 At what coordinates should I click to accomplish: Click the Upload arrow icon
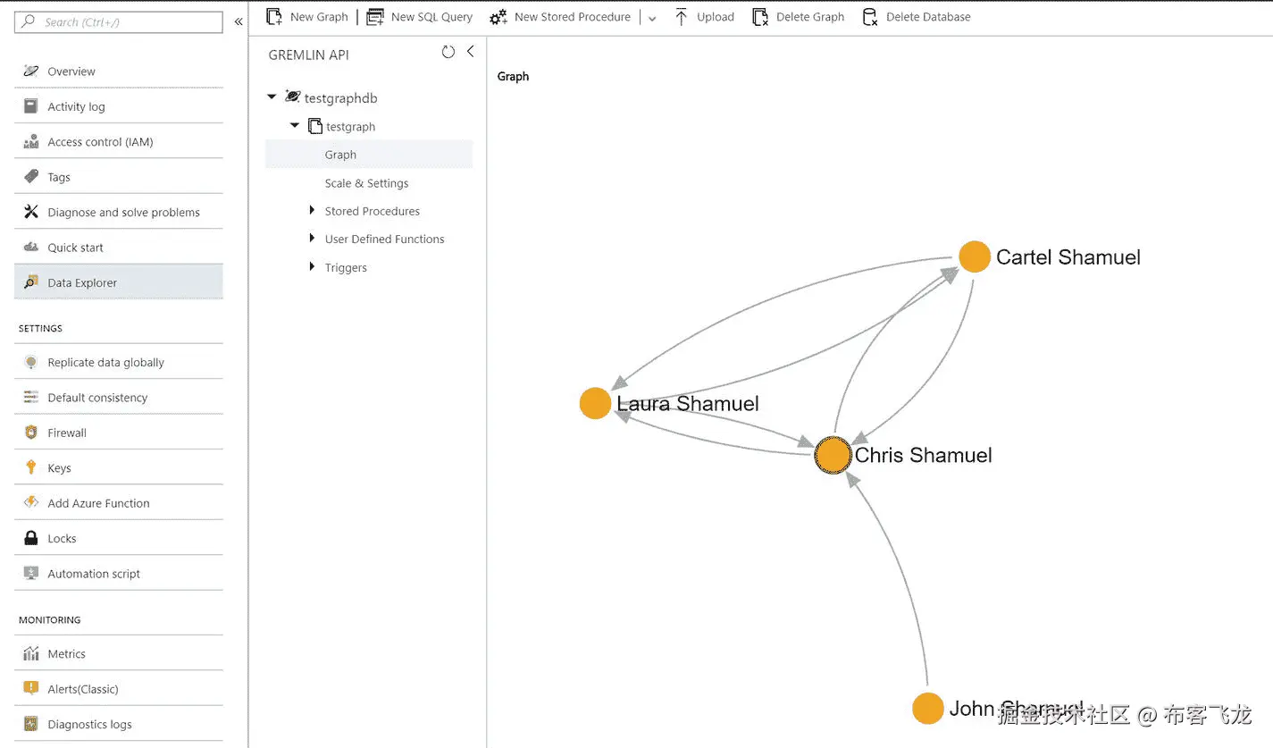[x=681, y=17]
